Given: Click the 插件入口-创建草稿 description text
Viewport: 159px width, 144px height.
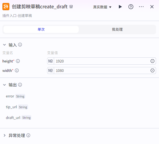Looking at the screenshot, I should pyautogui.click(x=17, y=16).
